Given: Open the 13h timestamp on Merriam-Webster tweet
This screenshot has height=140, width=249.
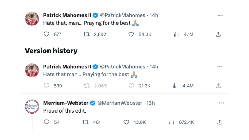Looking at the screenshot, I should tap(151, 103).
